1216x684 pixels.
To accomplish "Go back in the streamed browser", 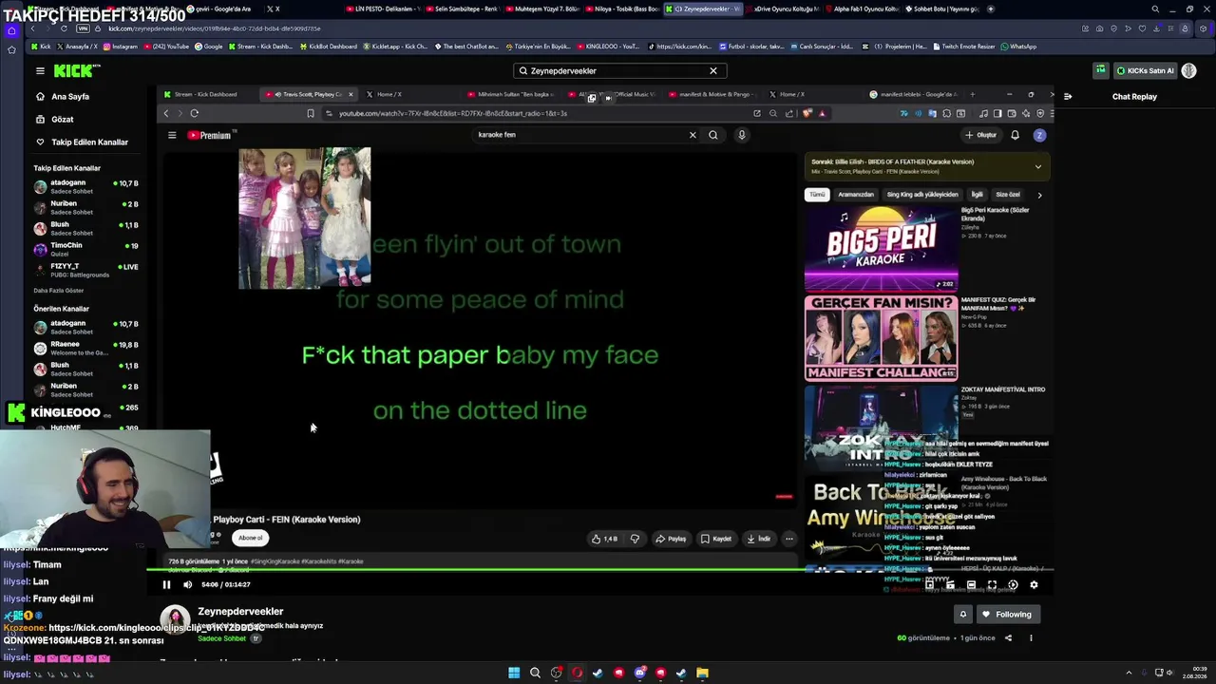I will tap(166, 113).
